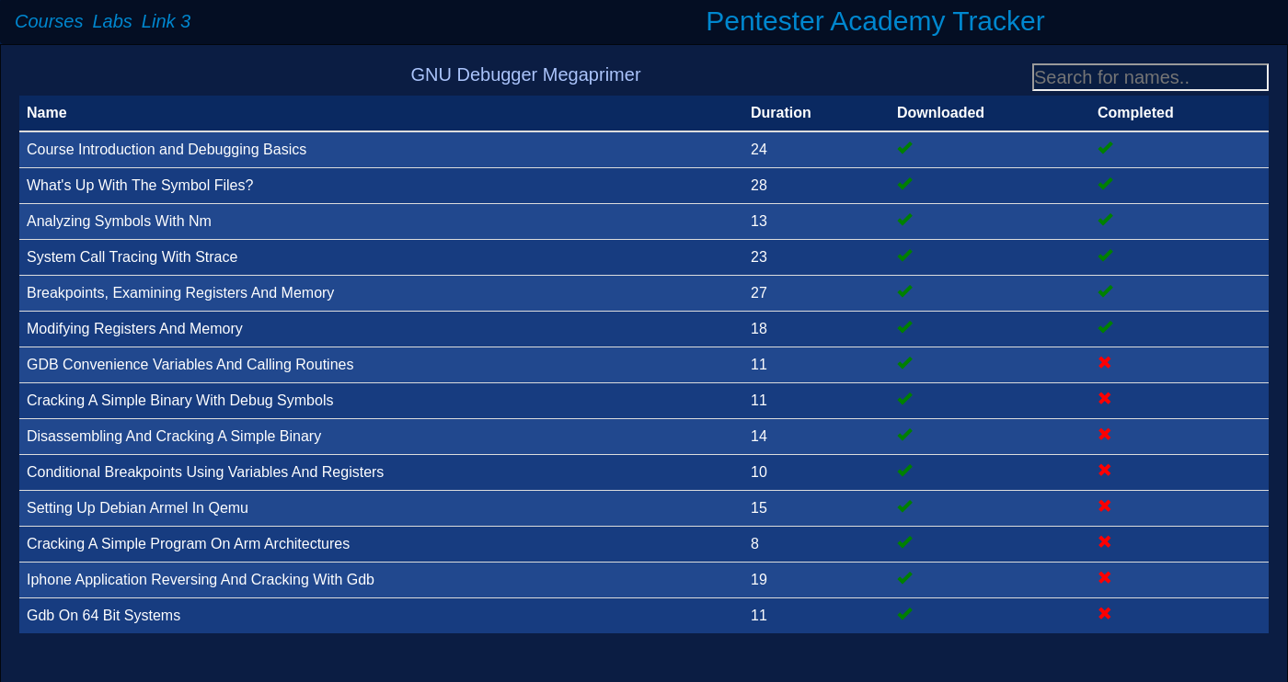This screenshot has height=682, width=1288.
Task: Select 'Setting Up Debian Armel In Qemu' name
Action: [x=138, y=508]
